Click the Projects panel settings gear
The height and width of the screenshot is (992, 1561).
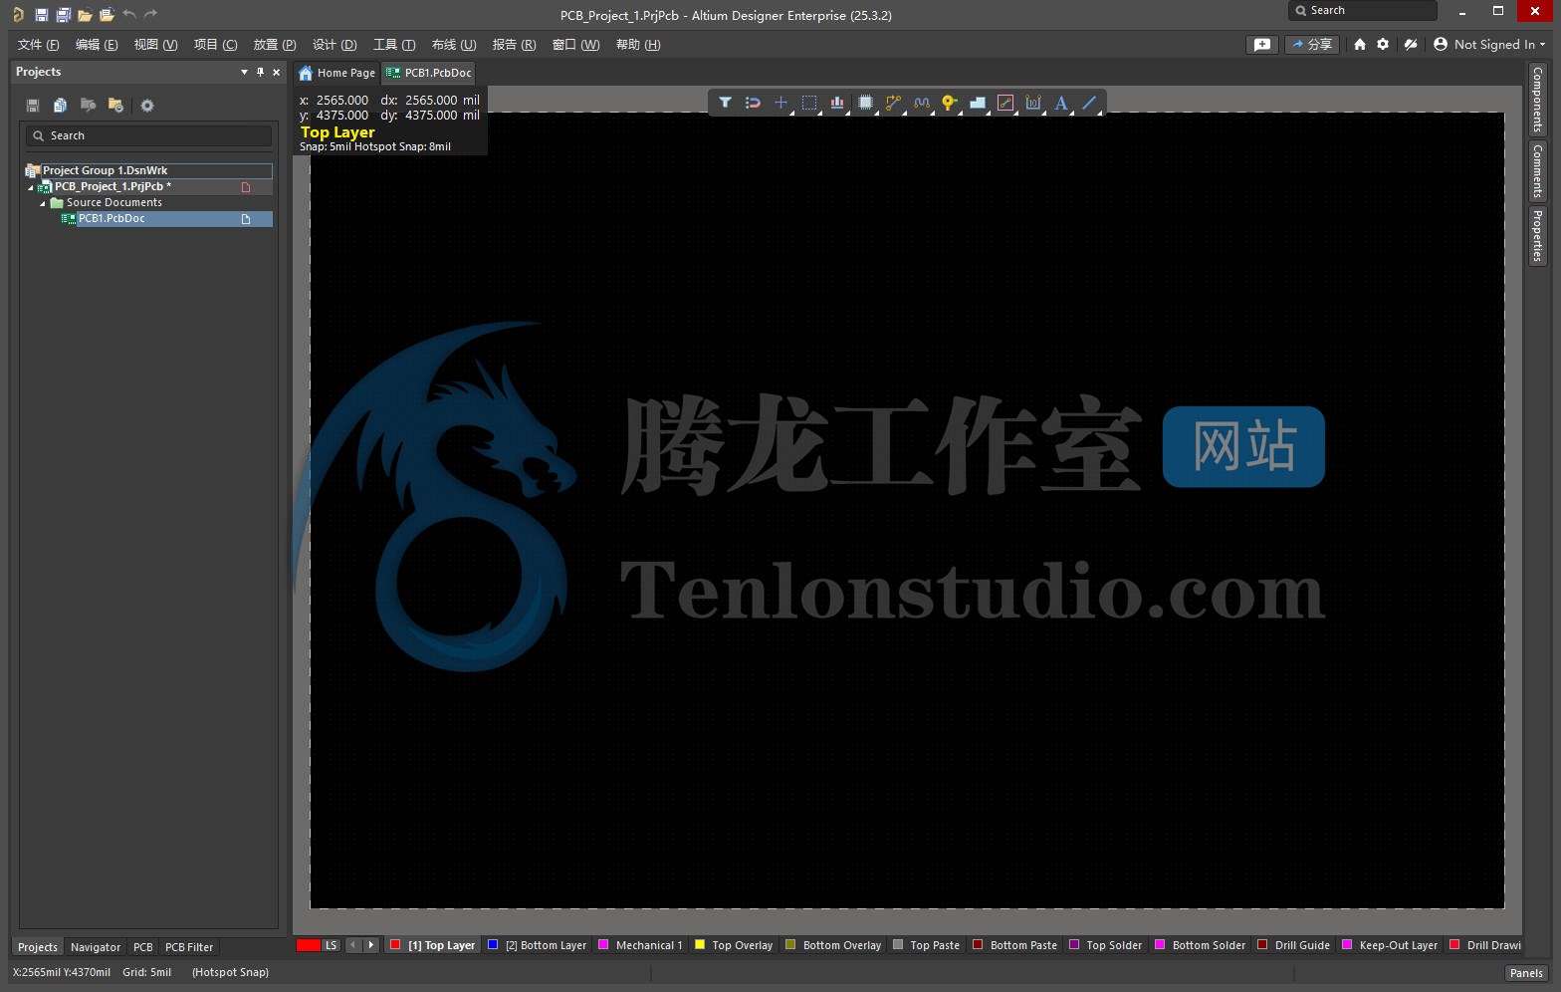(147, 106)
